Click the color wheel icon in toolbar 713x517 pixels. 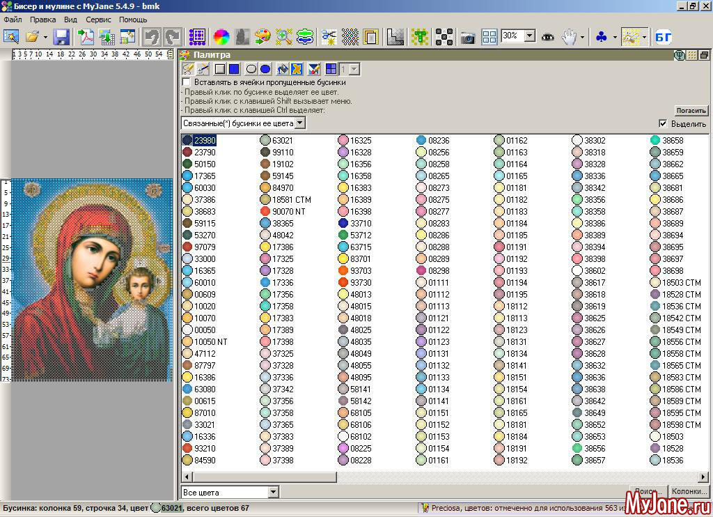coord(221,37)
